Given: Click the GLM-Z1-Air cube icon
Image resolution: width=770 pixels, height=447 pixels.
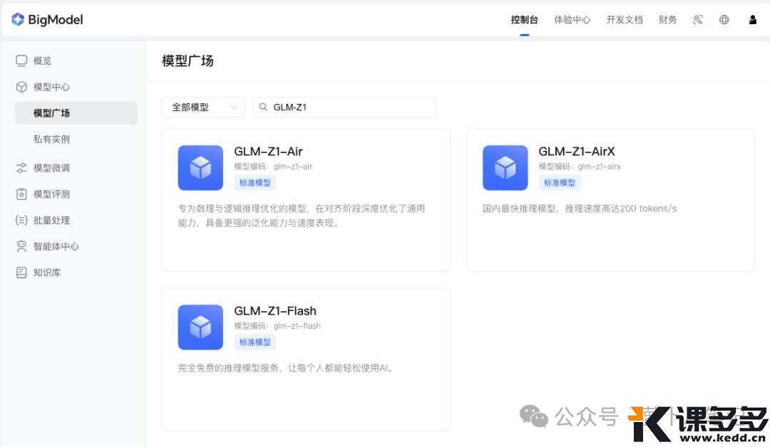Looking at the screenshot, I should (x=200, y=168).
